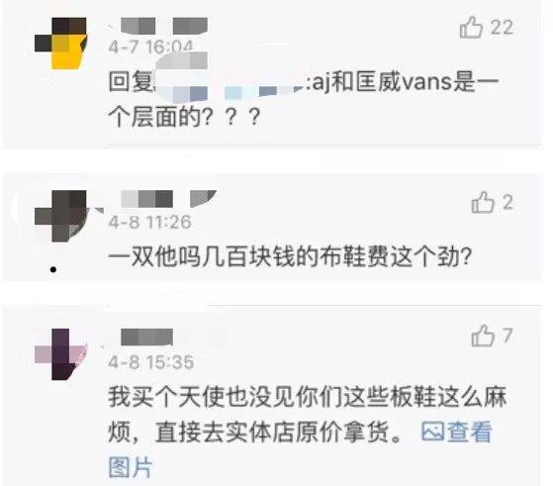The width and height of the screenshot is (553, 486).
Task: Click the 4-8 15:35 timestamp
Action: [151, 362]
